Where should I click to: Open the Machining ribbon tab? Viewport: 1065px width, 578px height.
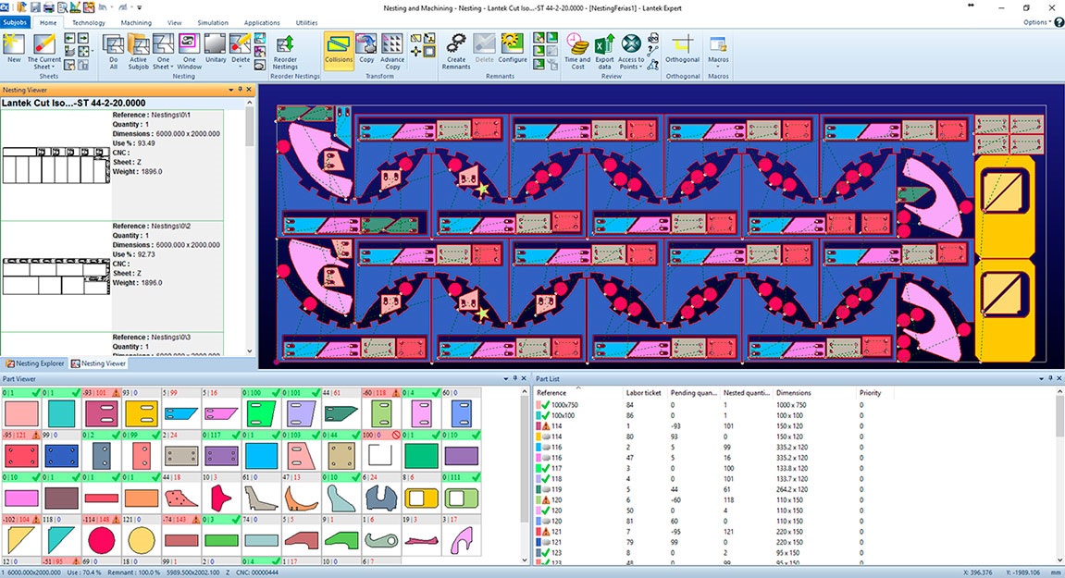[x=136, y=22]
